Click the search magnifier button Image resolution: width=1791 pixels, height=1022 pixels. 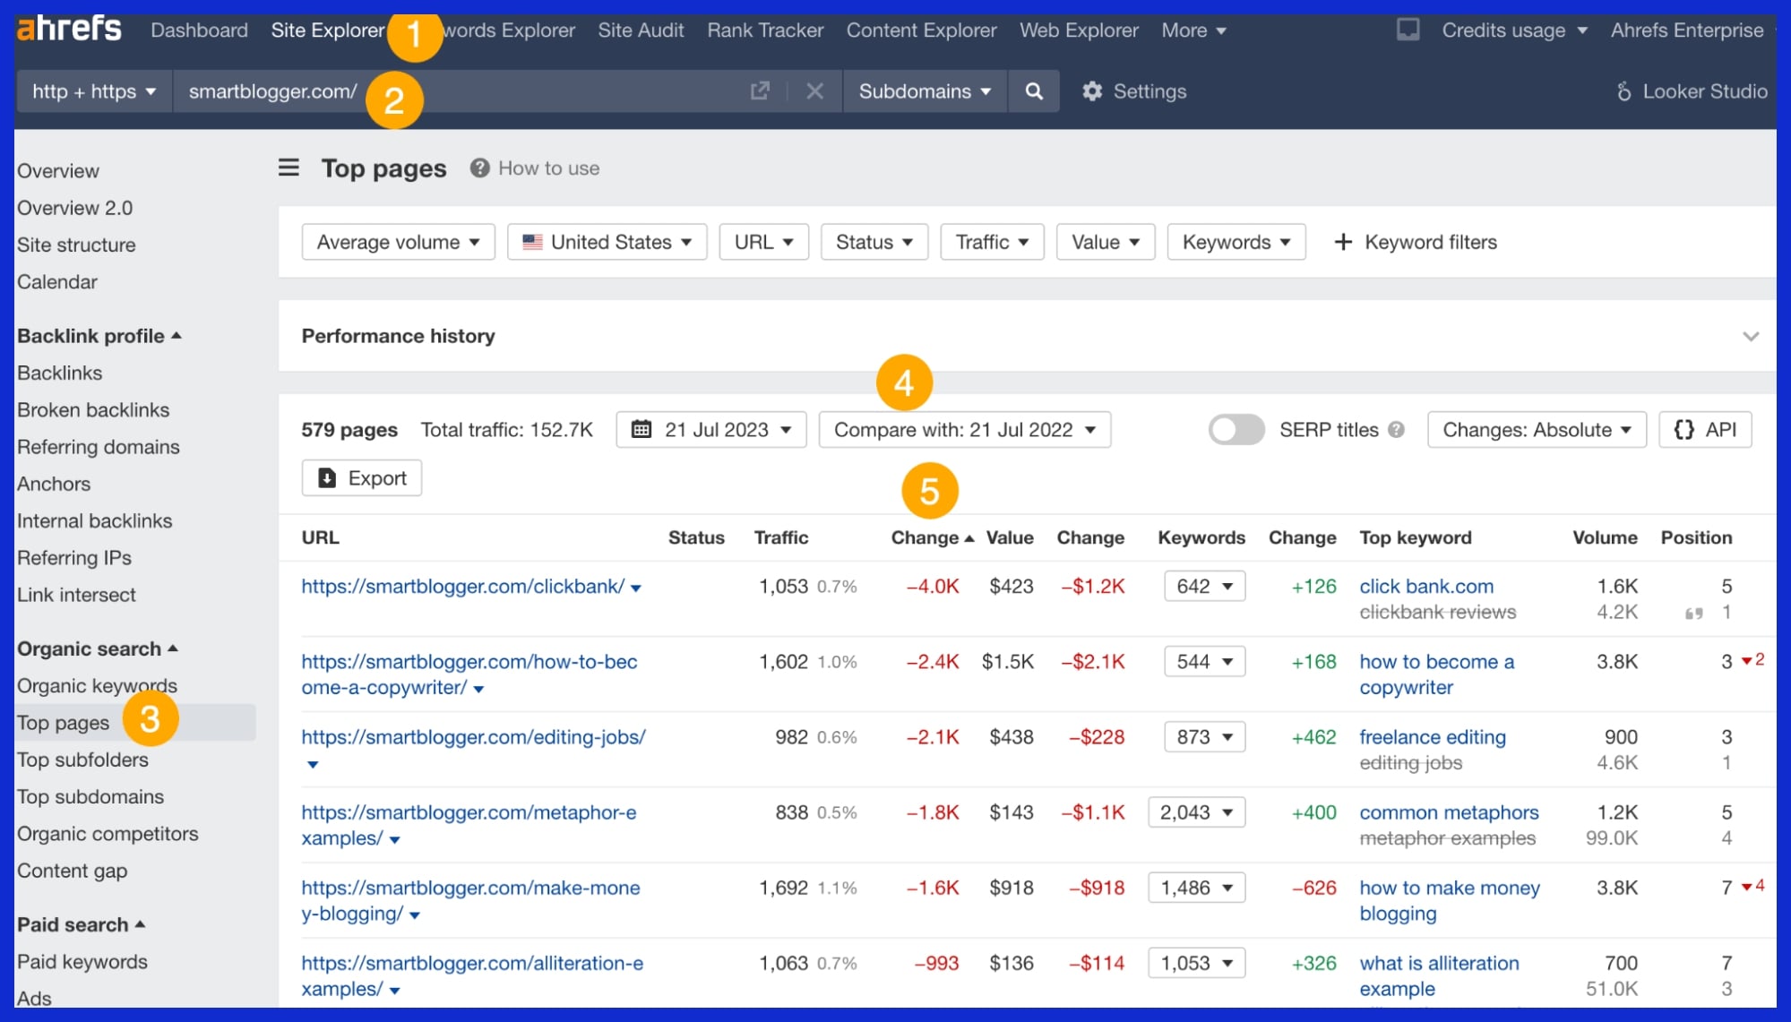tap(1034, 91)
